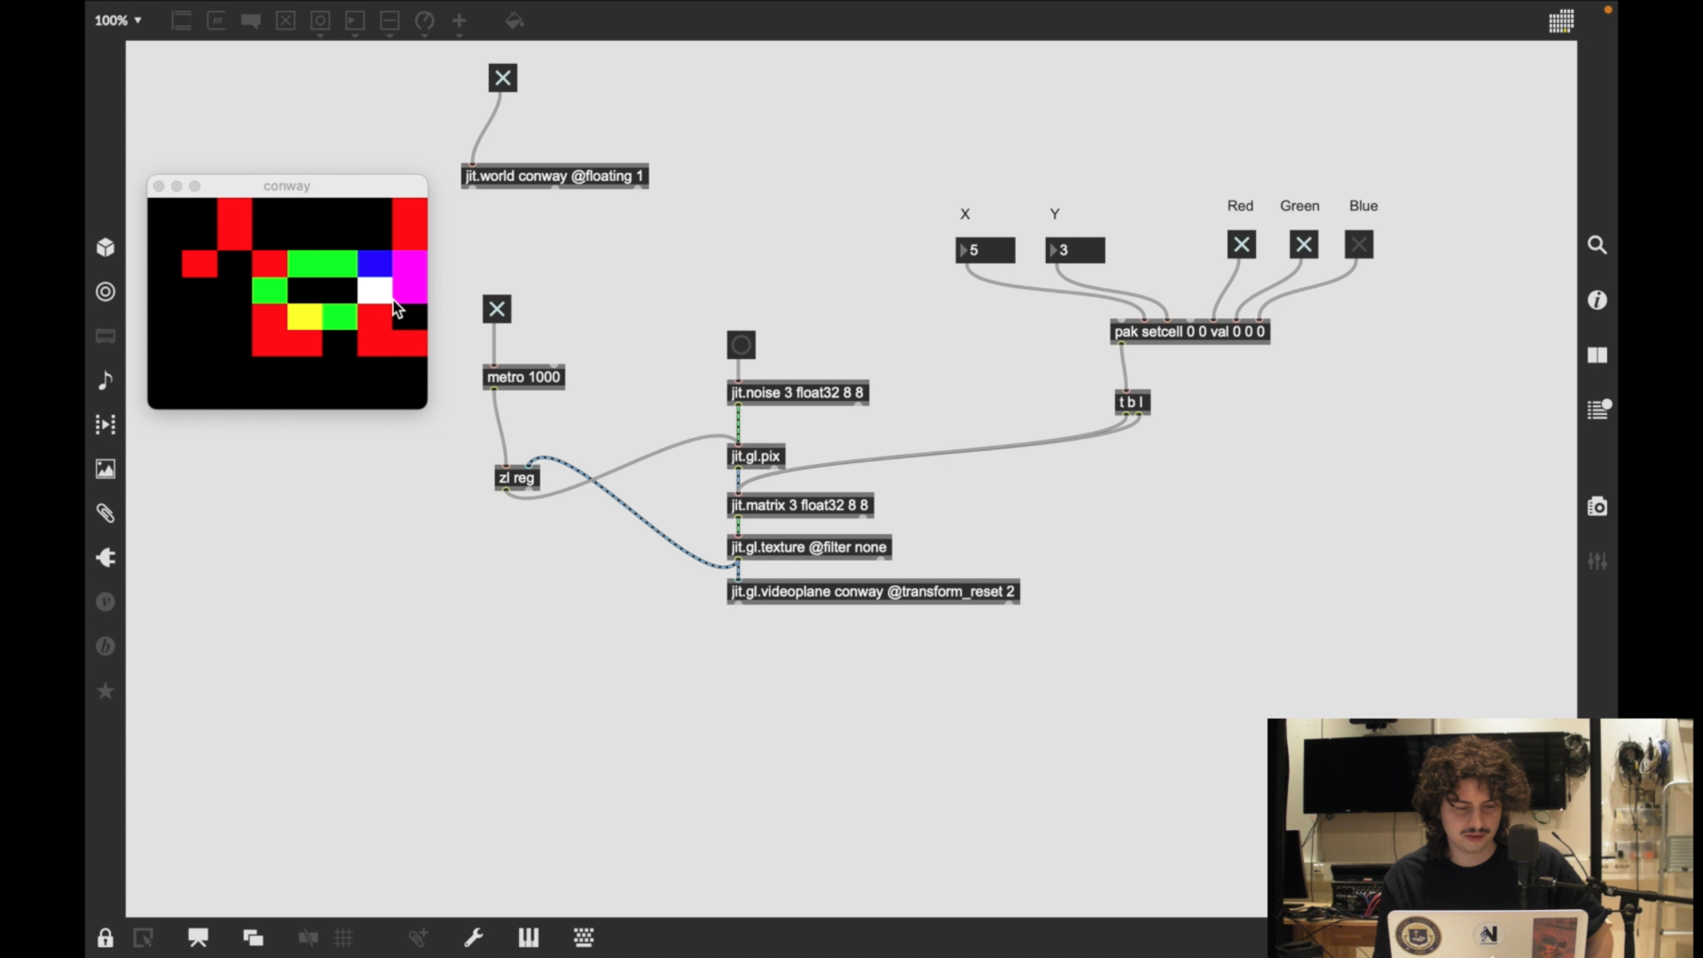
Task: Toggle the Green switch
Action: click(x=1304, y=245)
